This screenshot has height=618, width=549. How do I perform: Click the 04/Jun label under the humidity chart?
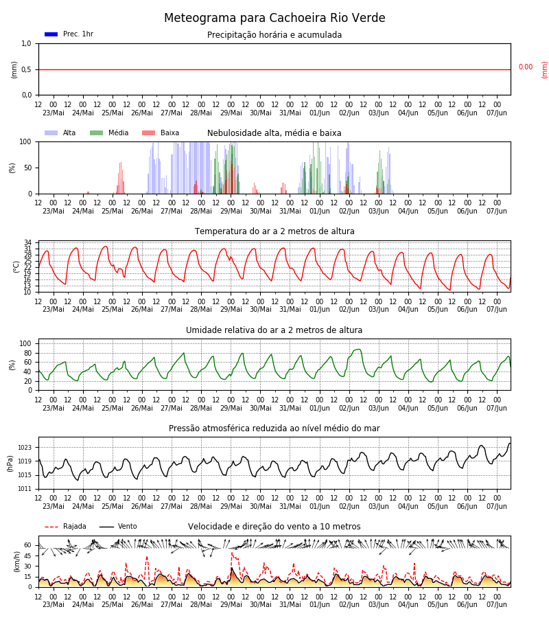(x=408, y=409)
